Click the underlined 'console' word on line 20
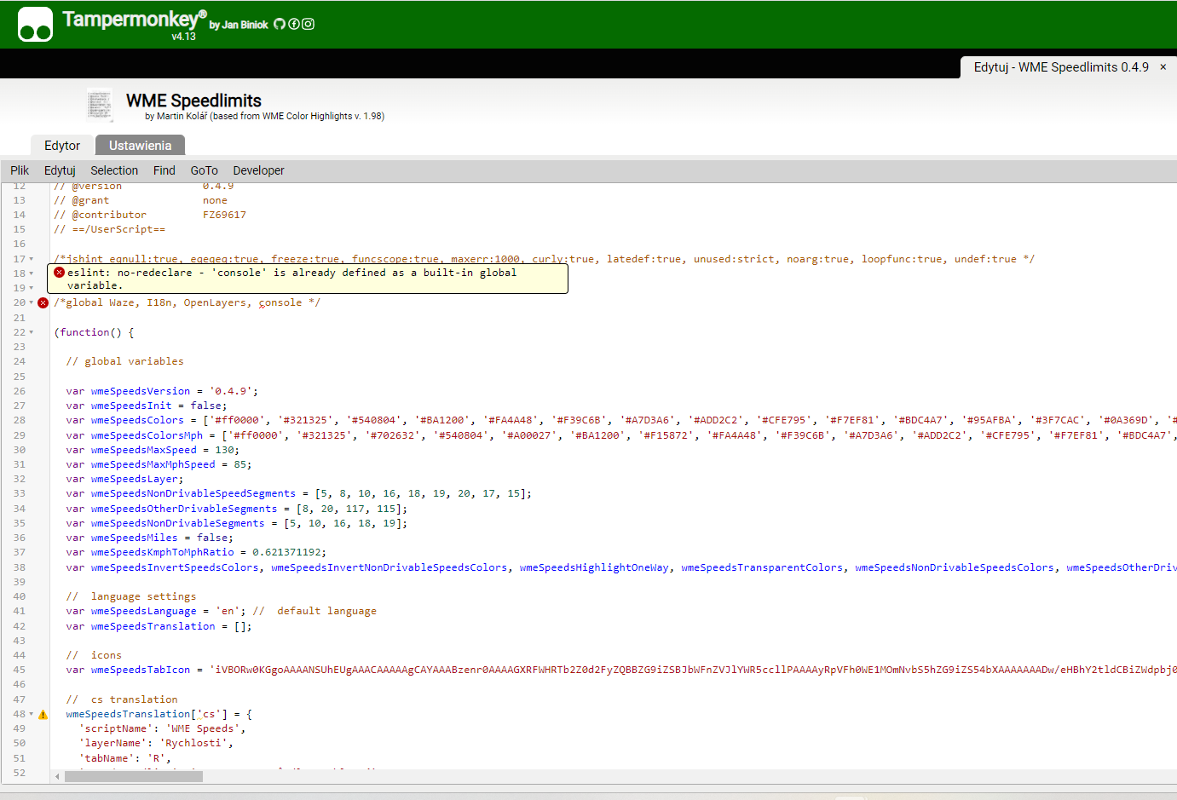Viewport: 1177px width, 800px height. coord(280,302)
